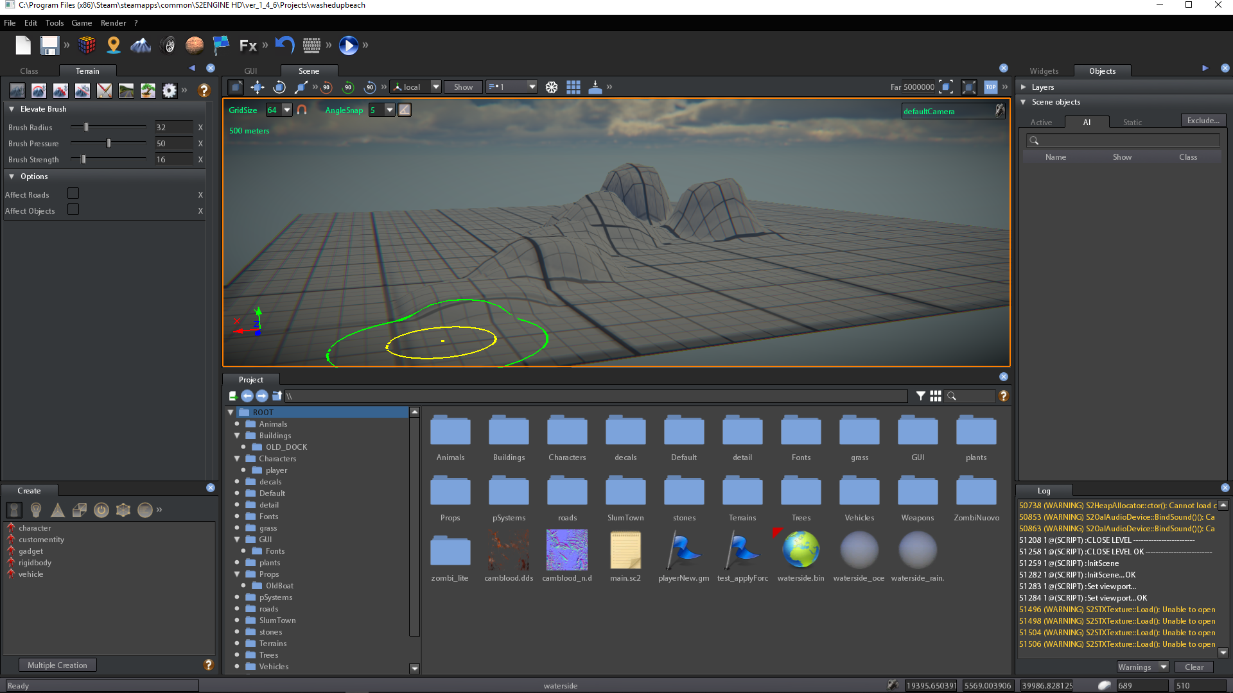This screenshot has height=693, width=1233.
Task: Open the keyboard shortcuts icon
Action: click(x=311, y=46)
